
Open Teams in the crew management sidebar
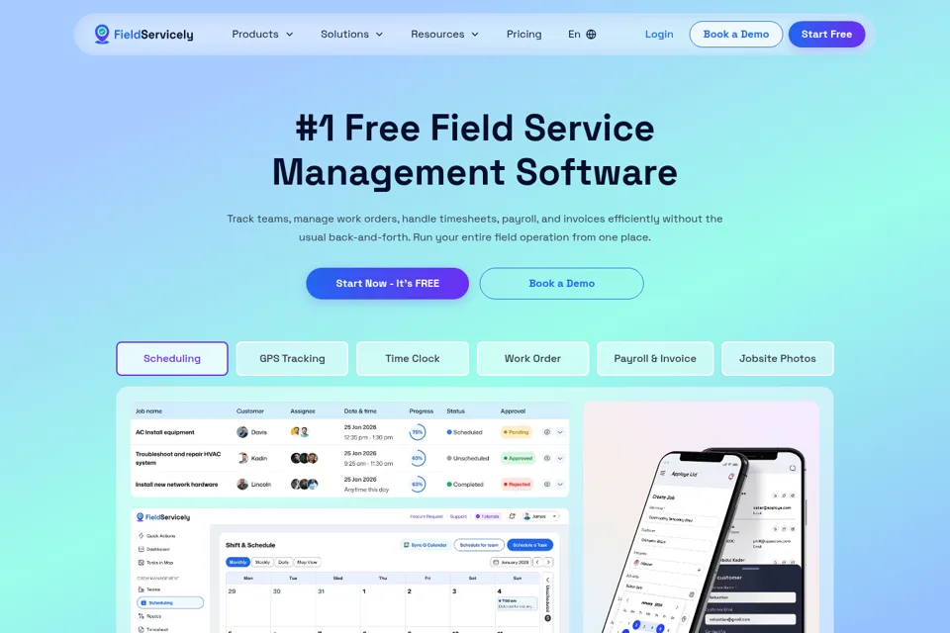[149, 588]
